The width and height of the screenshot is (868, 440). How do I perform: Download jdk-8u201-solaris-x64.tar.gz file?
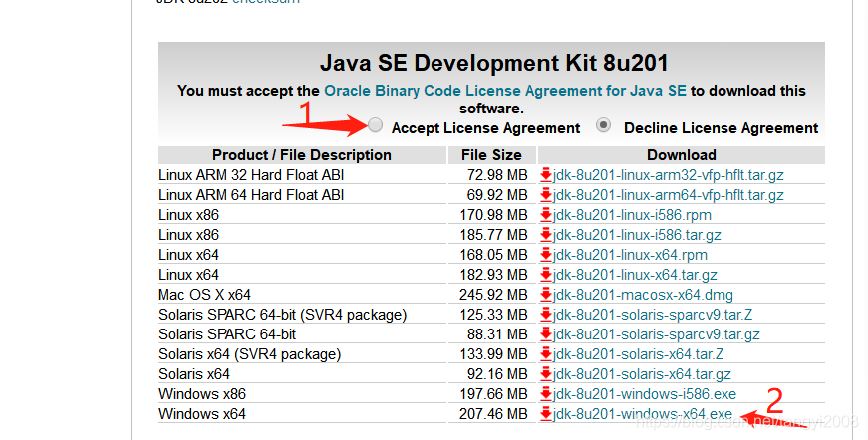(x=642, y=374)
